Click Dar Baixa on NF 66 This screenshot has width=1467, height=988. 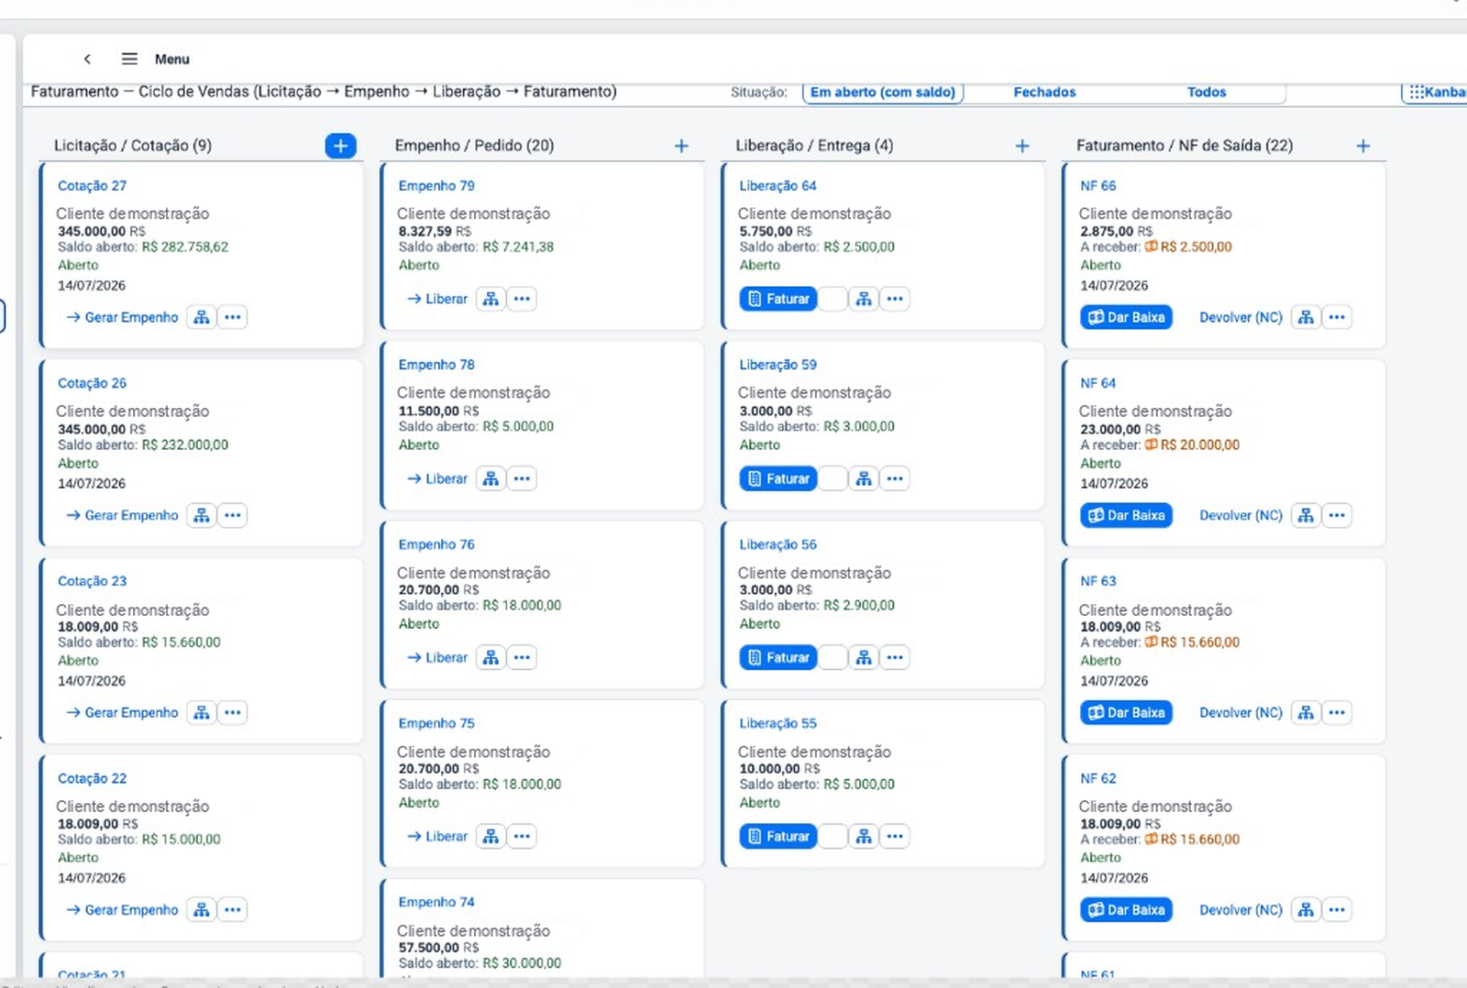click(x=1126, y=317)
